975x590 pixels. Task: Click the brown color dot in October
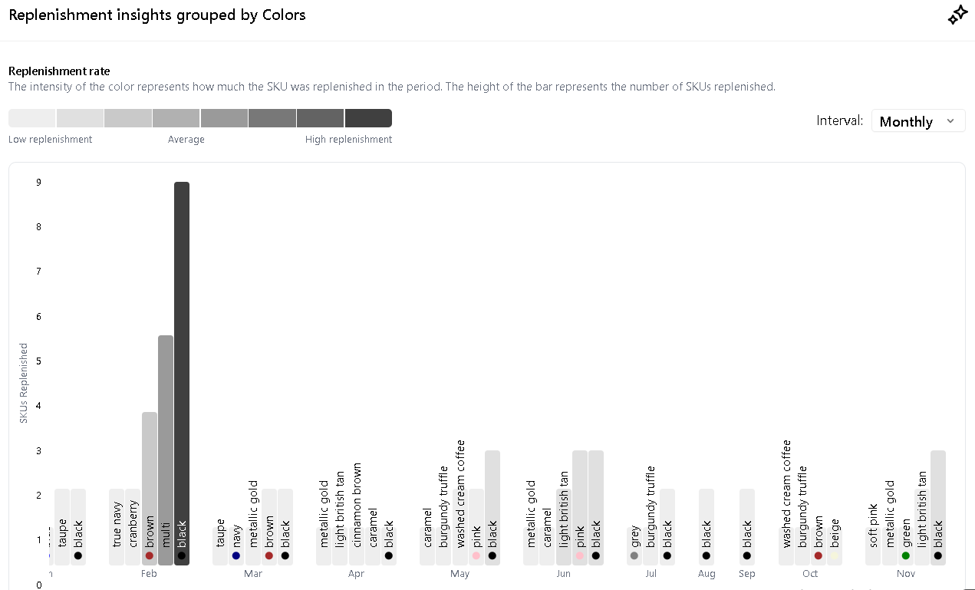(x=819, y=555)
